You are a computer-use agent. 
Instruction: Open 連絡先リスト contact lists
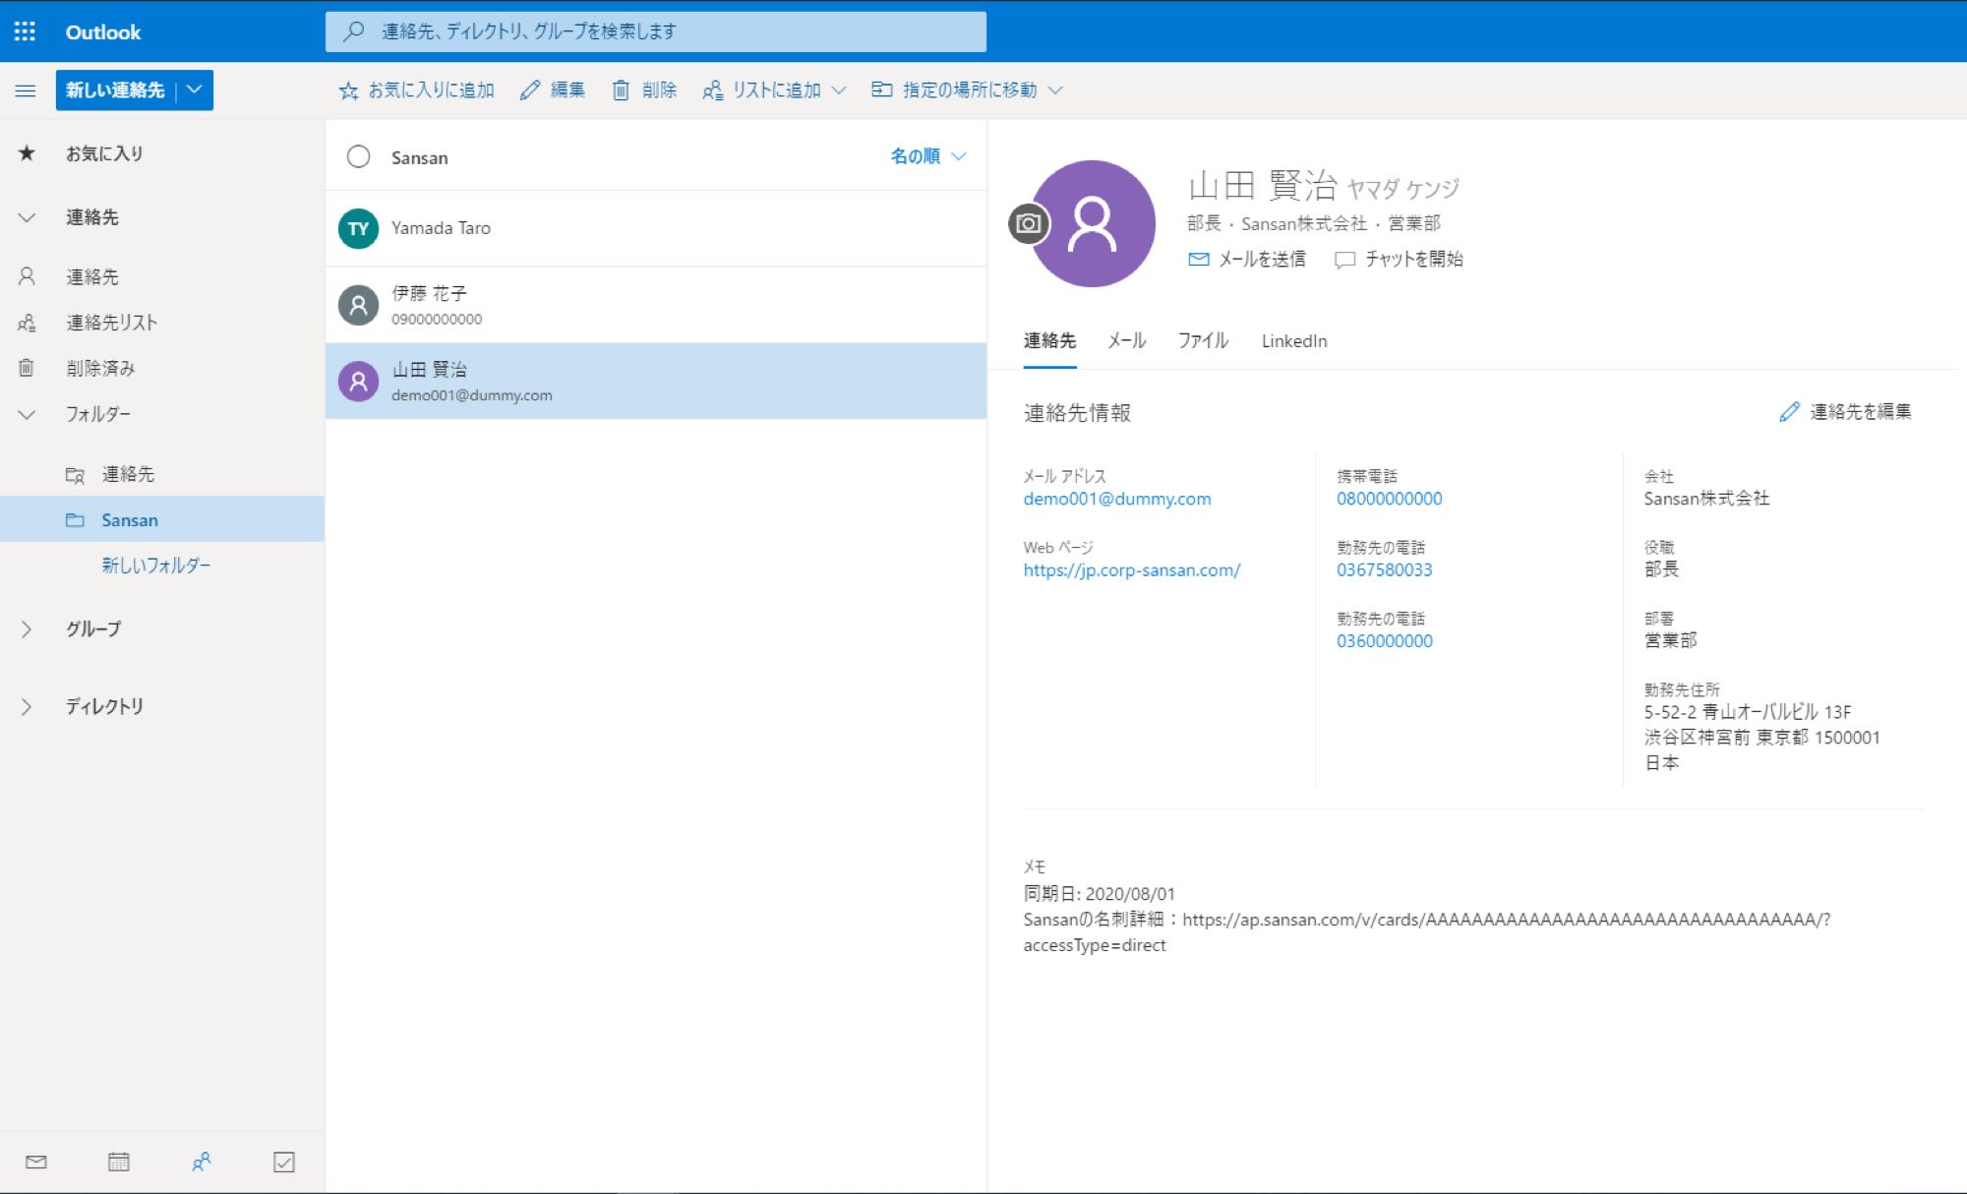[x=162, y=323]
